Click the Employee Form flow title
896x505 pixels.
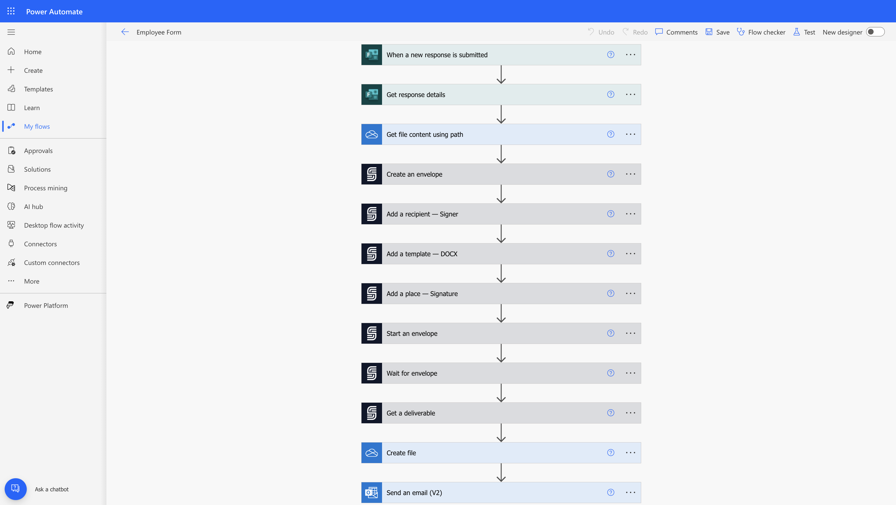click(x=159, y=32)
